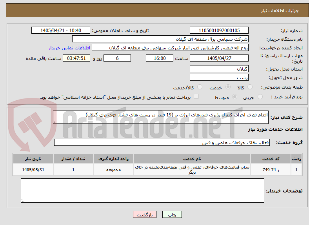Click the announcement date field 1405/04/21 - 10:40
The height and width of the screenshot is (225, 309).
[x=61, y=30]
